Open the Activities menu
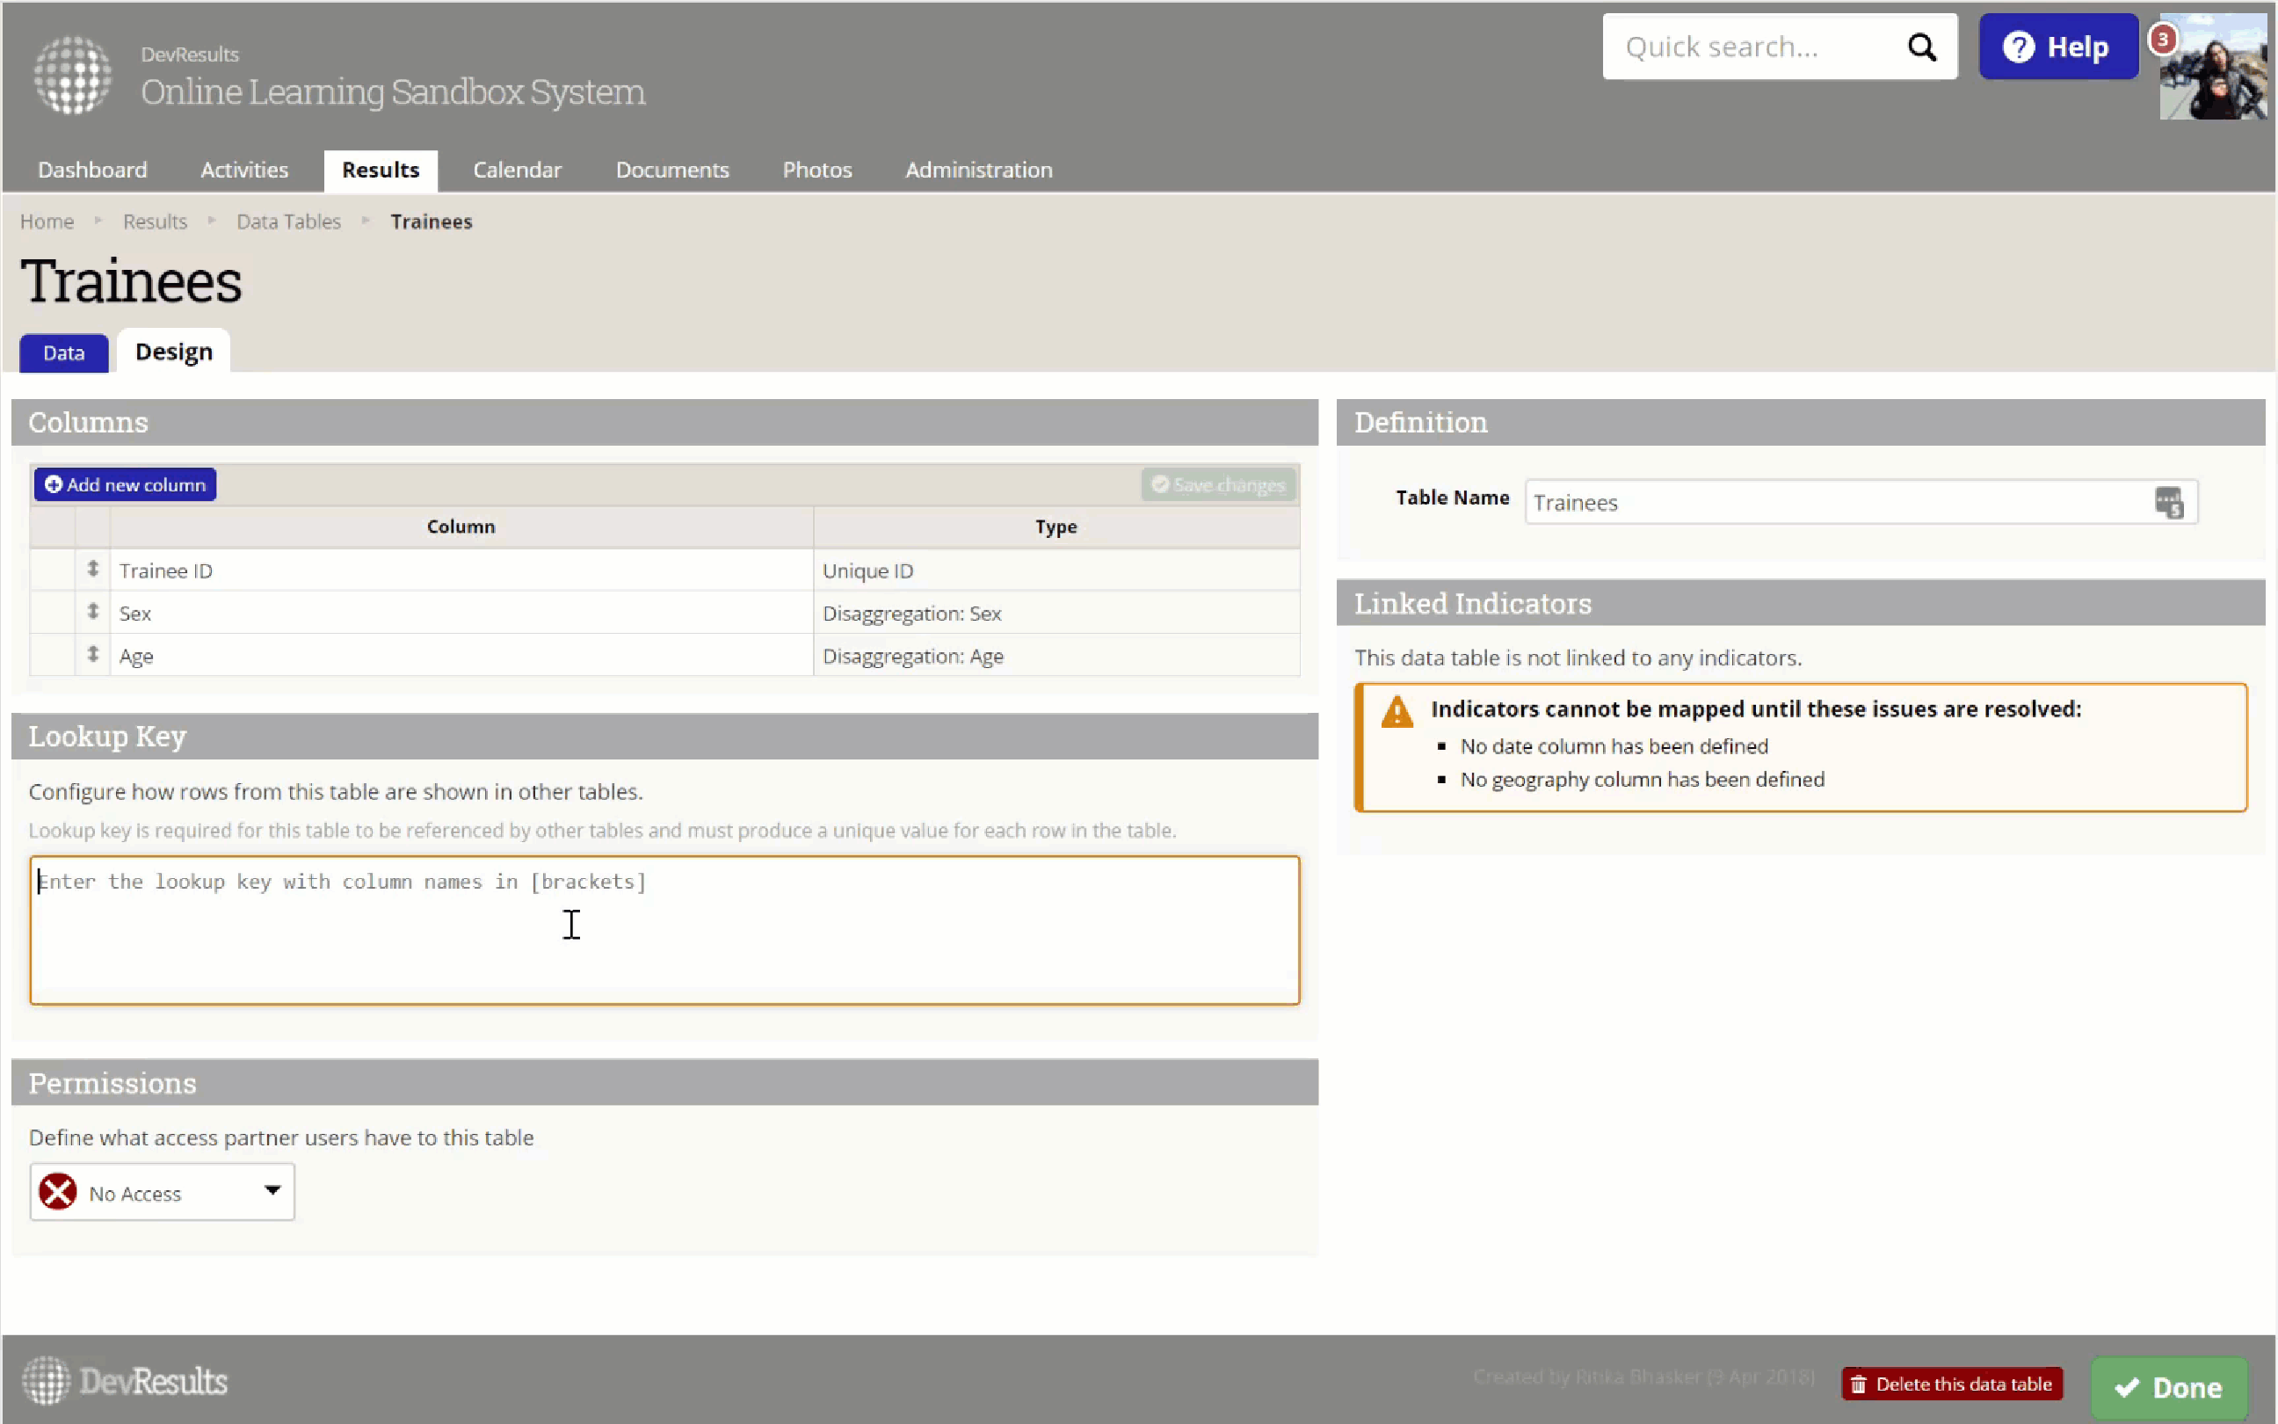Image resolution: width=2278 pixels, height=1424 pixels. (243, 170)
